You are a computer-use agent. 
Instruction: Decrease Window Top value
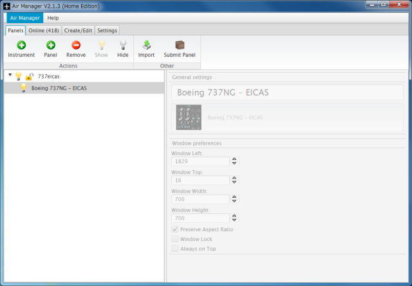tap(234, 182)
